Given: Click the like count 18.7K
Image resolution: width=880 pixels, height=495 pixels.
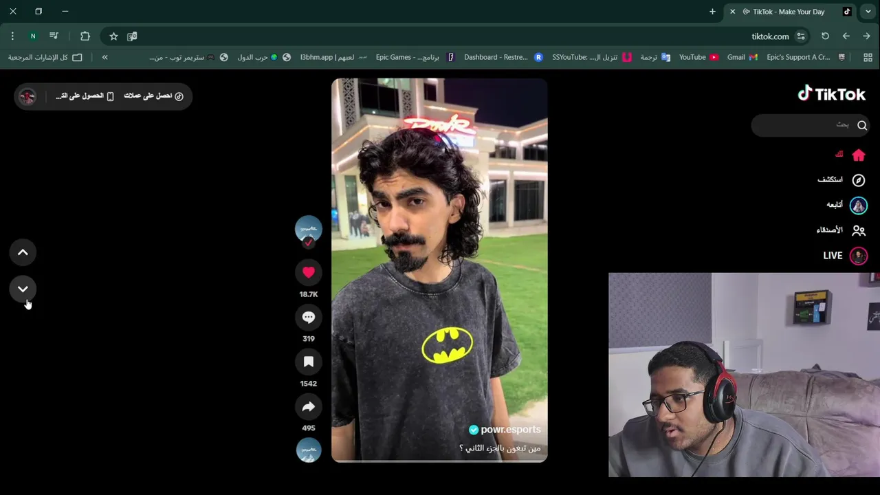Looking at the screenshot, I should (309, 294).
